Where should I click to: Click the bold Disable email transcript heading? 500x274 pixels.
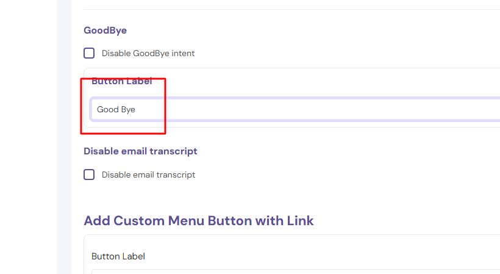point(140,151)
